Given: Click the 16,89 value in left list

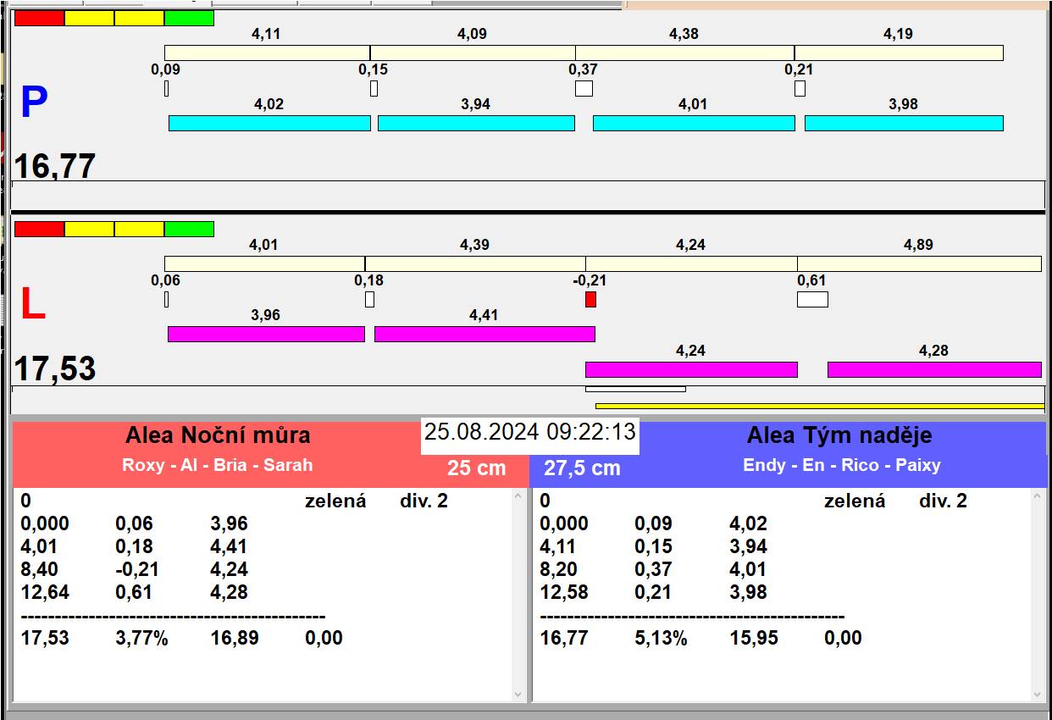Looking at the screenshot, I should click(235, 638).
